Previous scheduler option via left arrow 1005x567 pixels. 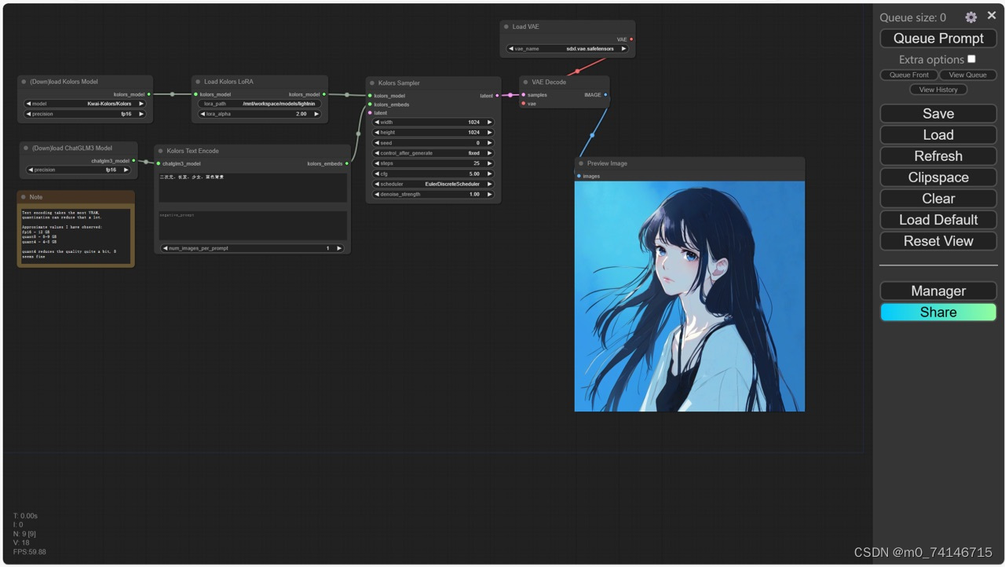[377, 184]
